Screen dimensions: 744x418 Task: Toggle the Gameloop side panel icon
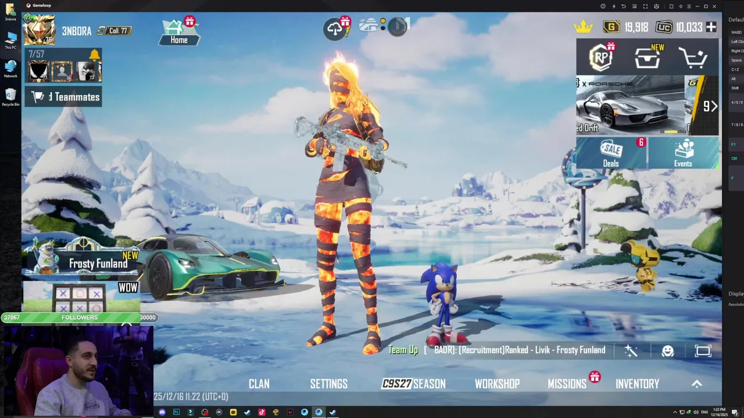tap(671, 6)
